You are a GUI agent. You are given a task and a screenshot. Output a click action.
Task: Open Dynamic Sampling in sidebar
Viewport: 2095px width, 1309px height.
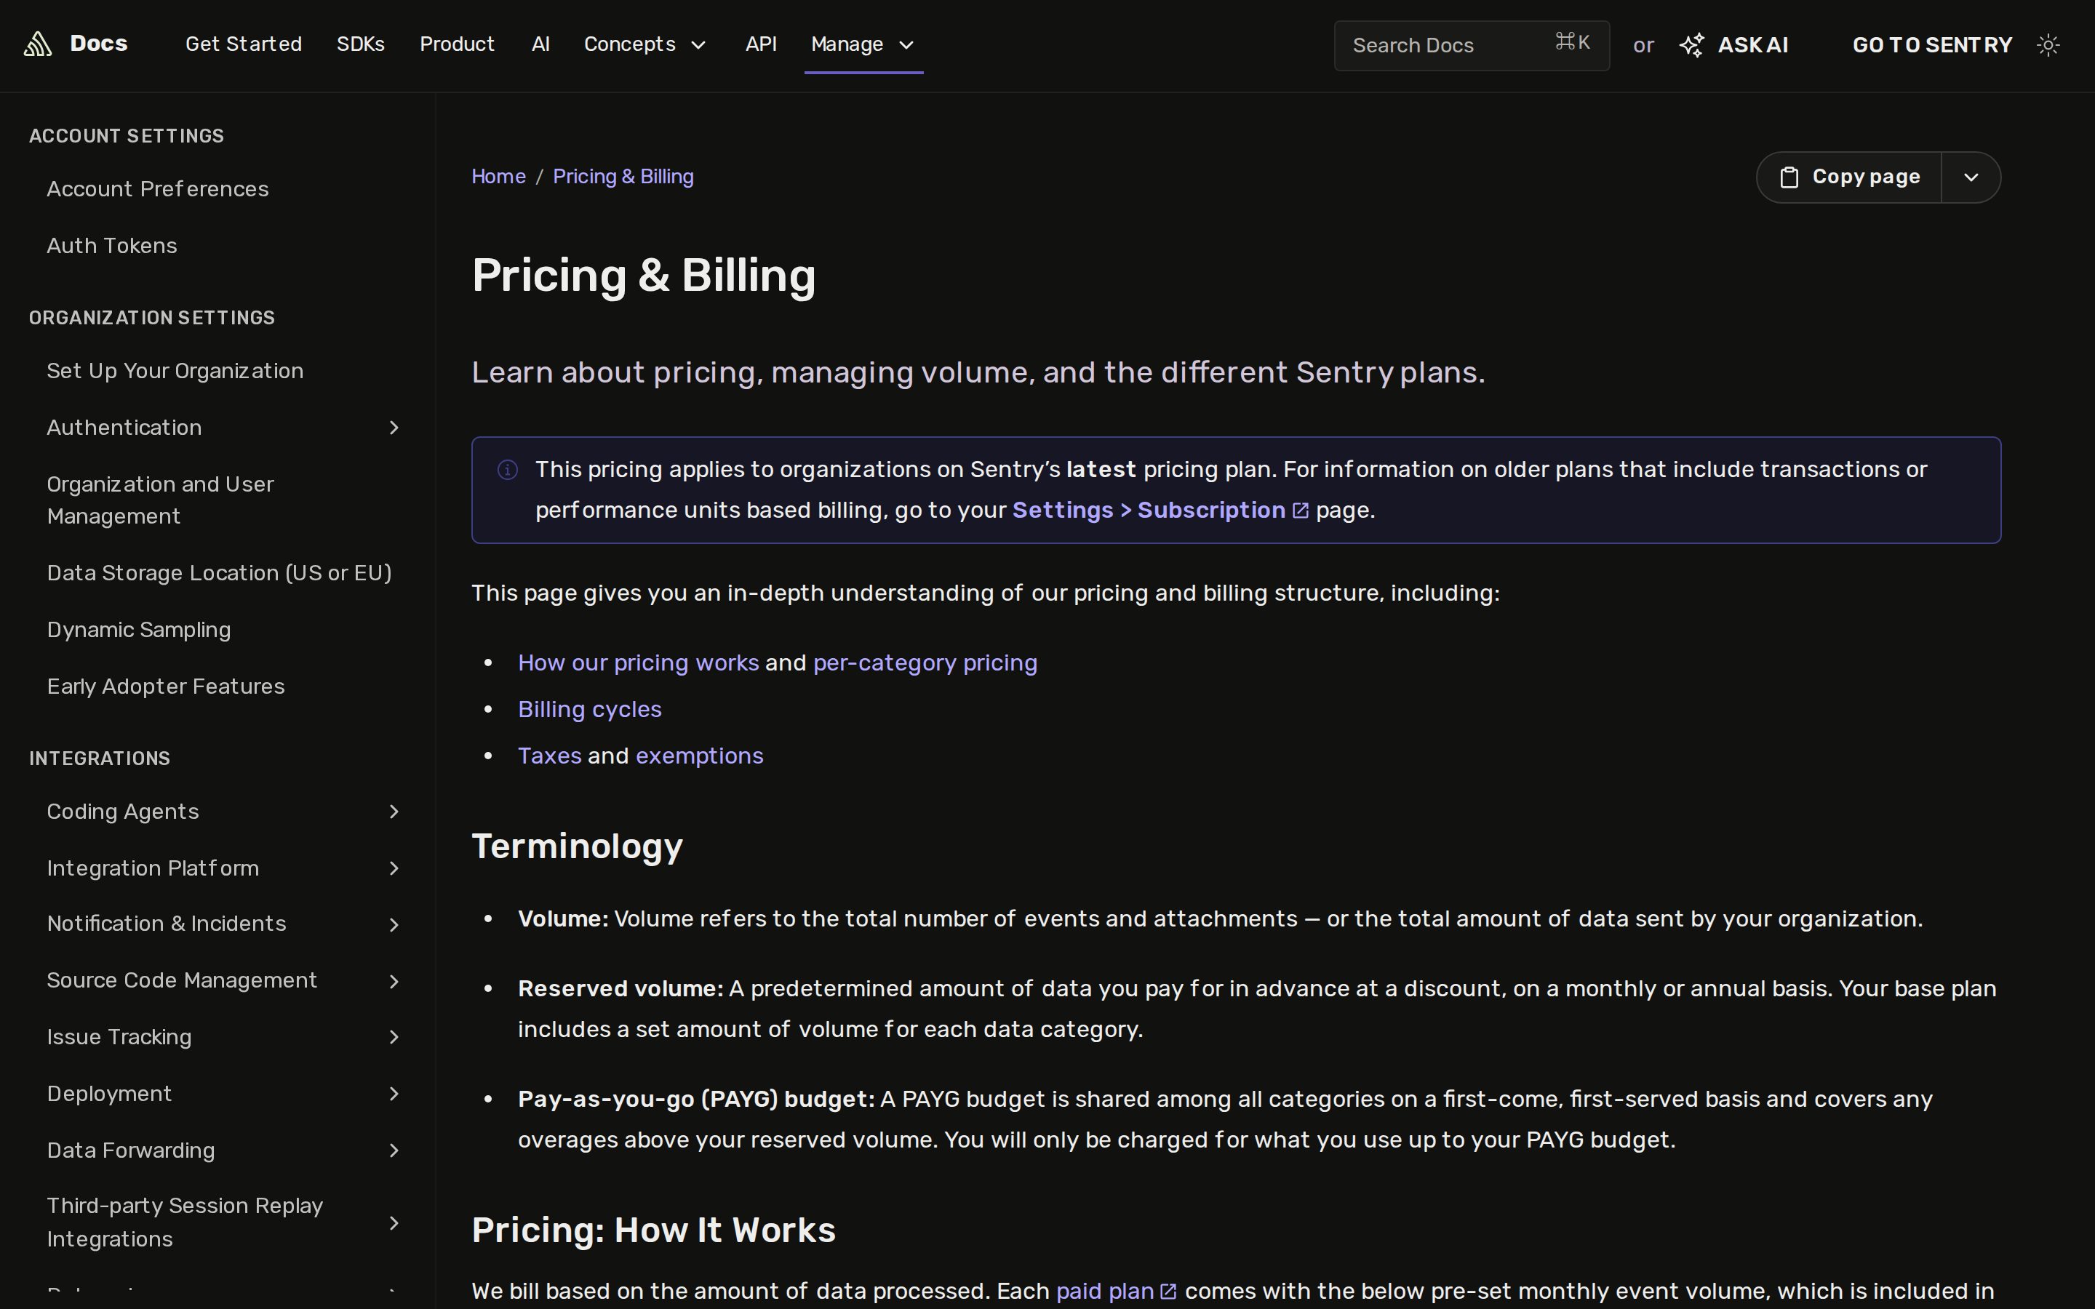138,631
